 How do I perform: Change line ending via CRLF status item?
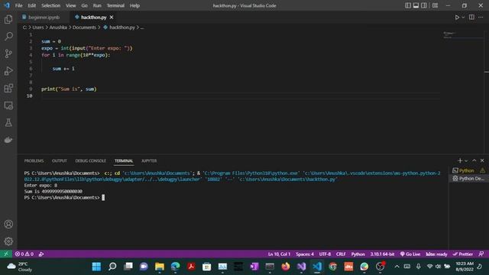click(x=341, y=254)
